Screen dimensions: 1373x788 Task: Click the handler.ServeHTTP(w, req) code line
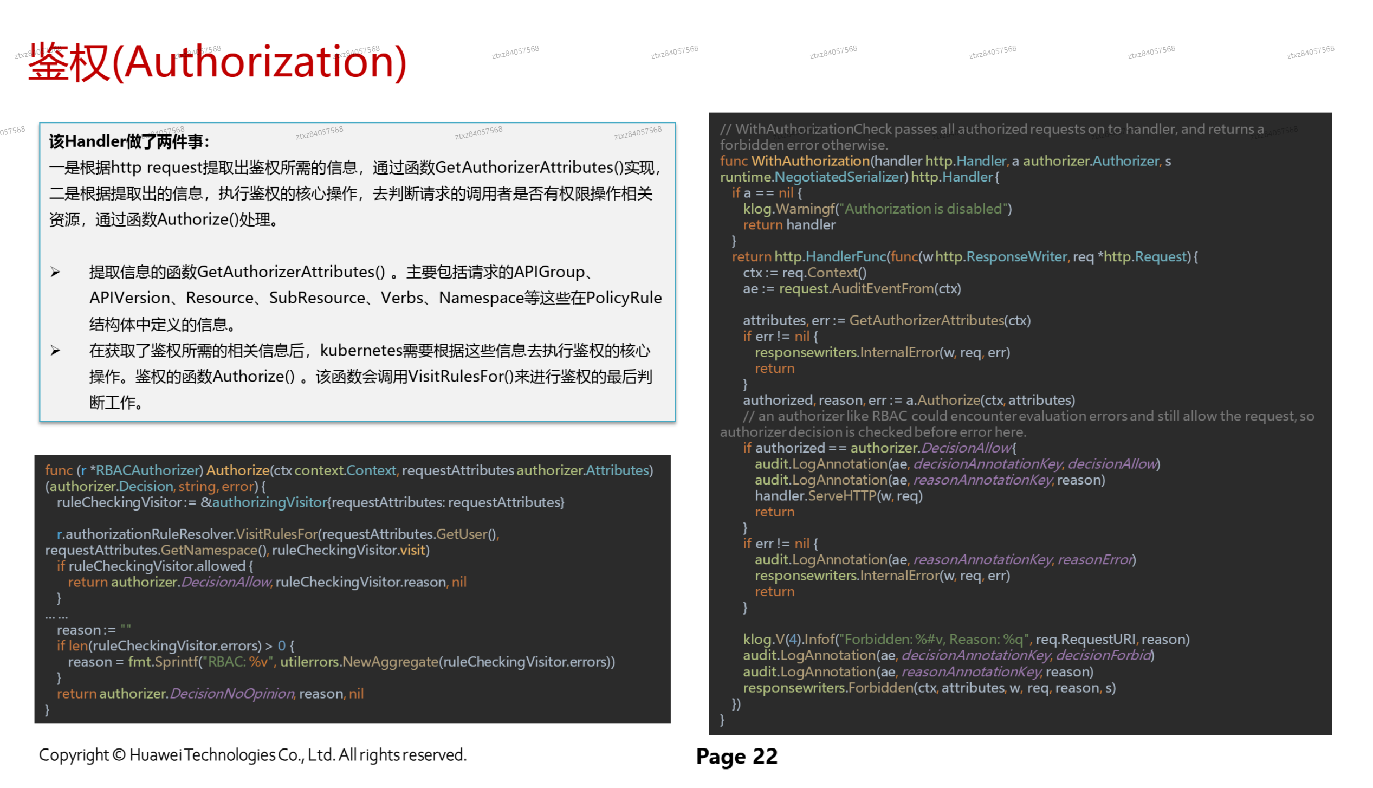838,496
